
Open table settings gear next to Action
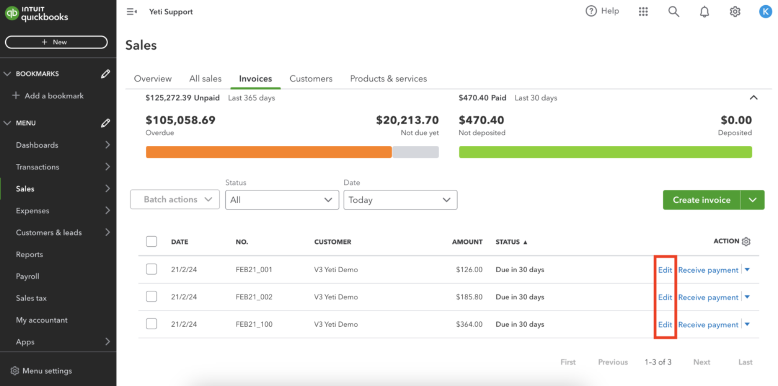746,242
